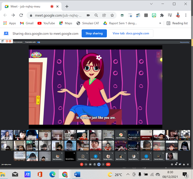Click the meeting details info icon
Image resolution: width=193 pixels, height=179 pixels.
point(172,164)
